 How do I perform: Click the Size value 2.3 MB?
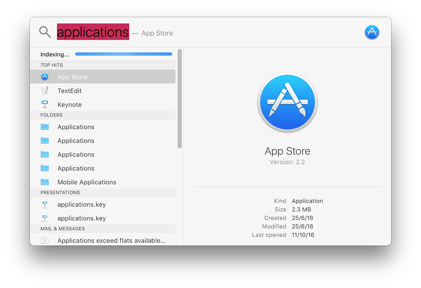301,209
